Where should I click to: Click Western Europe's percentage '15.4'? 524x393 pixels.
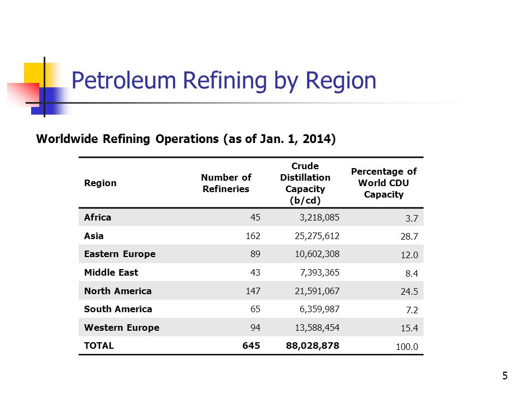pyautogui.click(x=409, y=328)
